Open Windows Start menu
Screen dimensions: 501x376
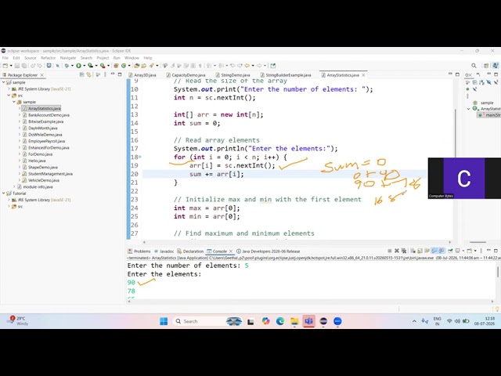click(164, 321)
